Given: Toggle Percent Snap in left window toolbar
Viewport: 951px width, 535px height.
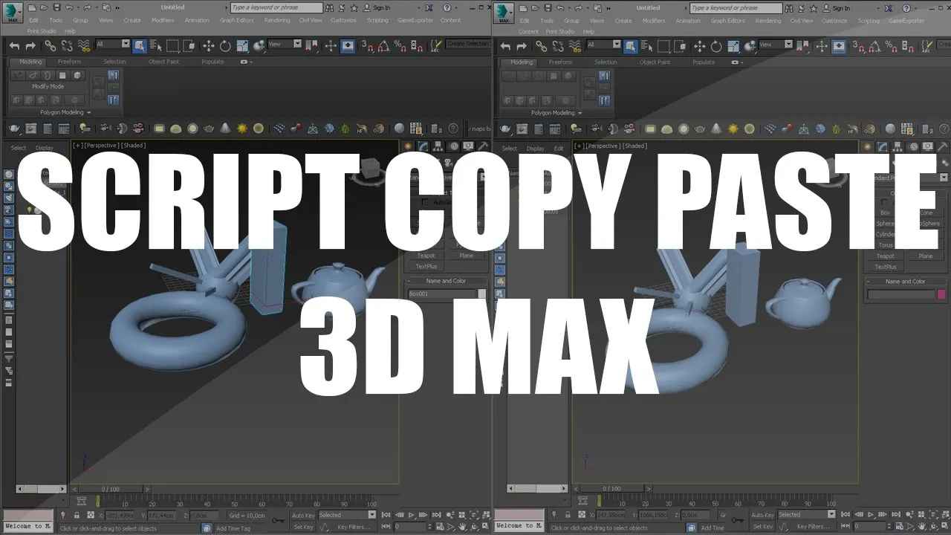Looking at the screenshot, I should tap(401, 46).
